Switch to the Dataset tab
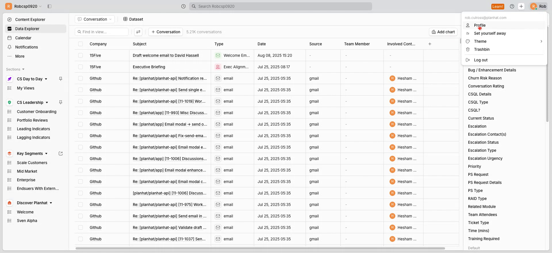 (133, 19)
